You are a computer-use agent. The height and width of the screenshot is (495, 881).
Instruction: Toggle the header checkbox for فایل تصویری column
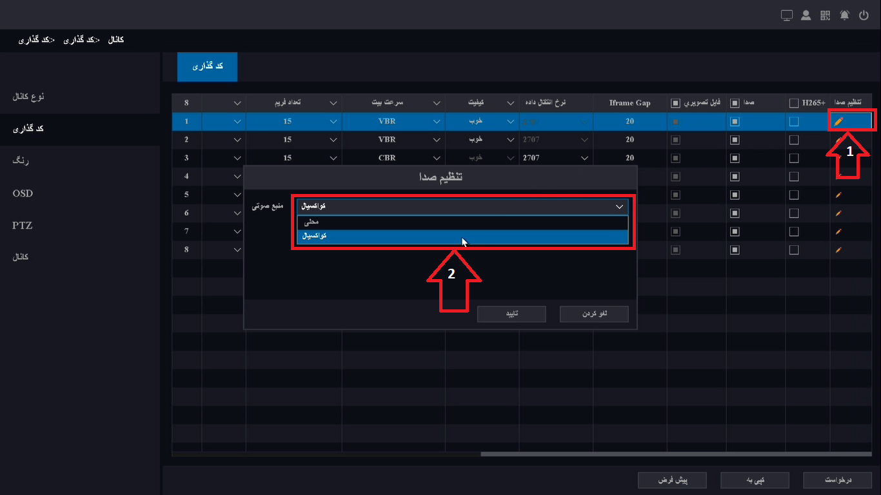pos(675,103)
